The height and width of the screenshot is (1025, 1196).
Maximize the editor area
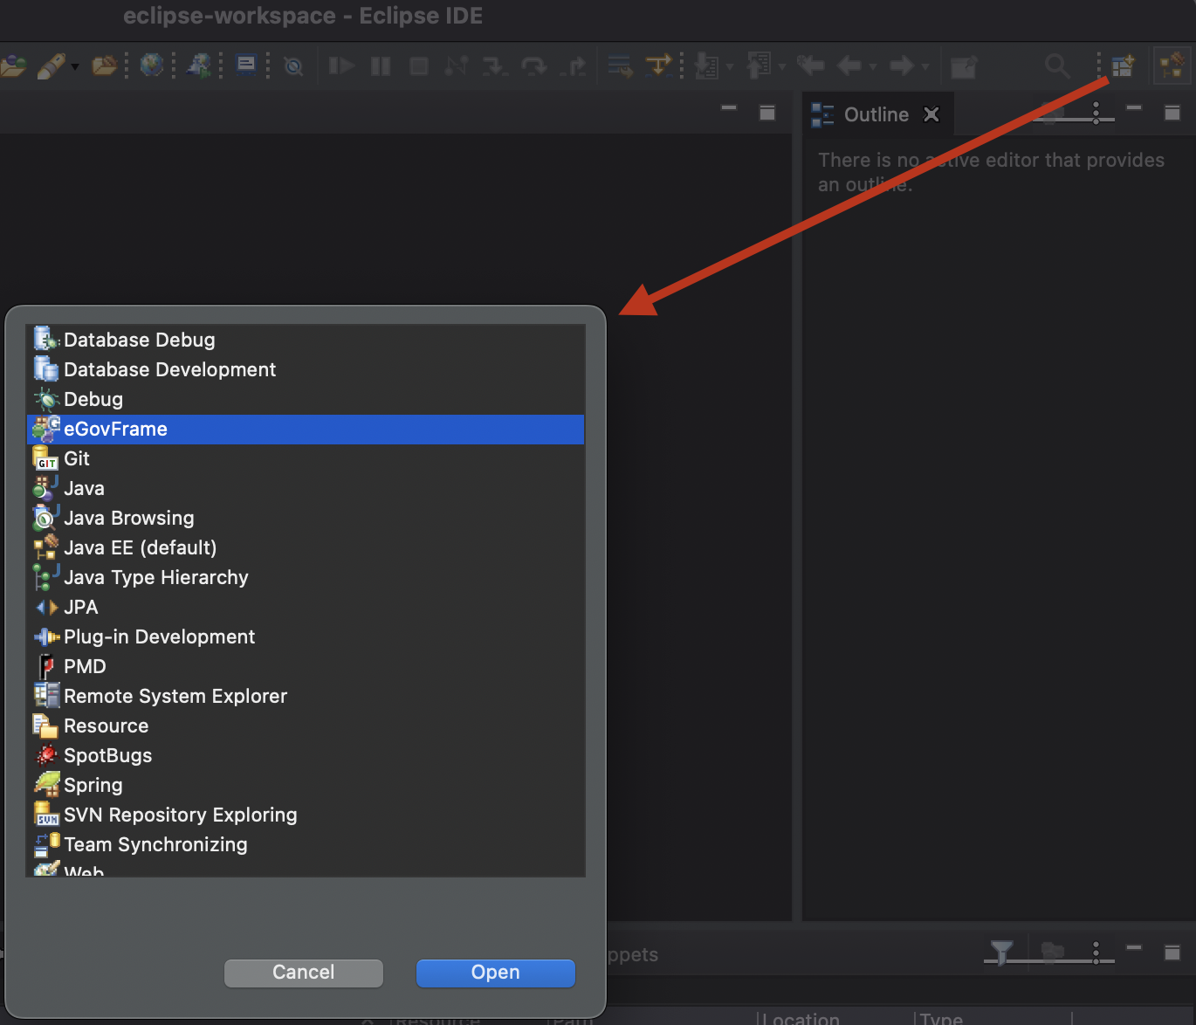(767, 113)
